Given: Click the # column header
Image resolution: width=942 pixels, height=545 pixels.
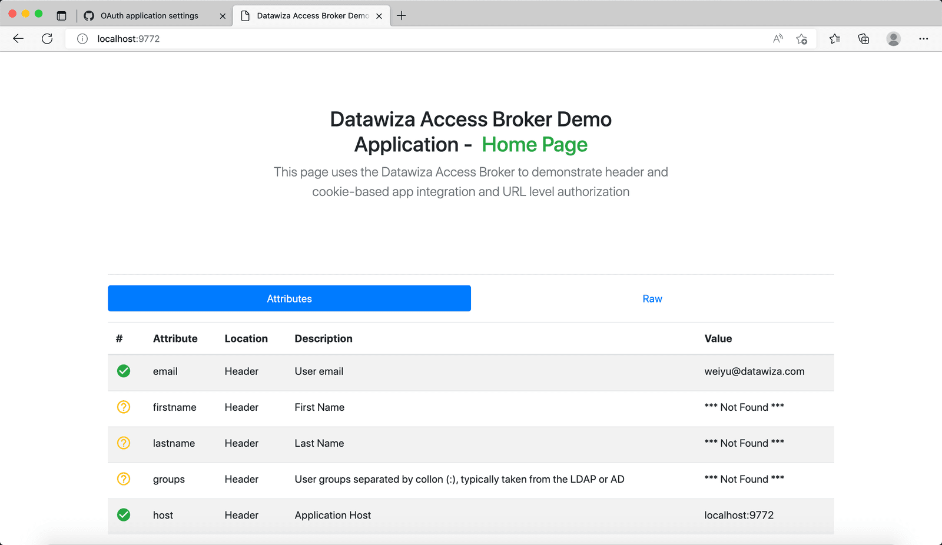Looking at the screenshot, I should (120, 338).
